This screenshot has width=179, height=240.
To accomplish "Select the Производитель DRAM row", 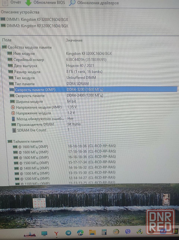I will click(x=46, y=124).
